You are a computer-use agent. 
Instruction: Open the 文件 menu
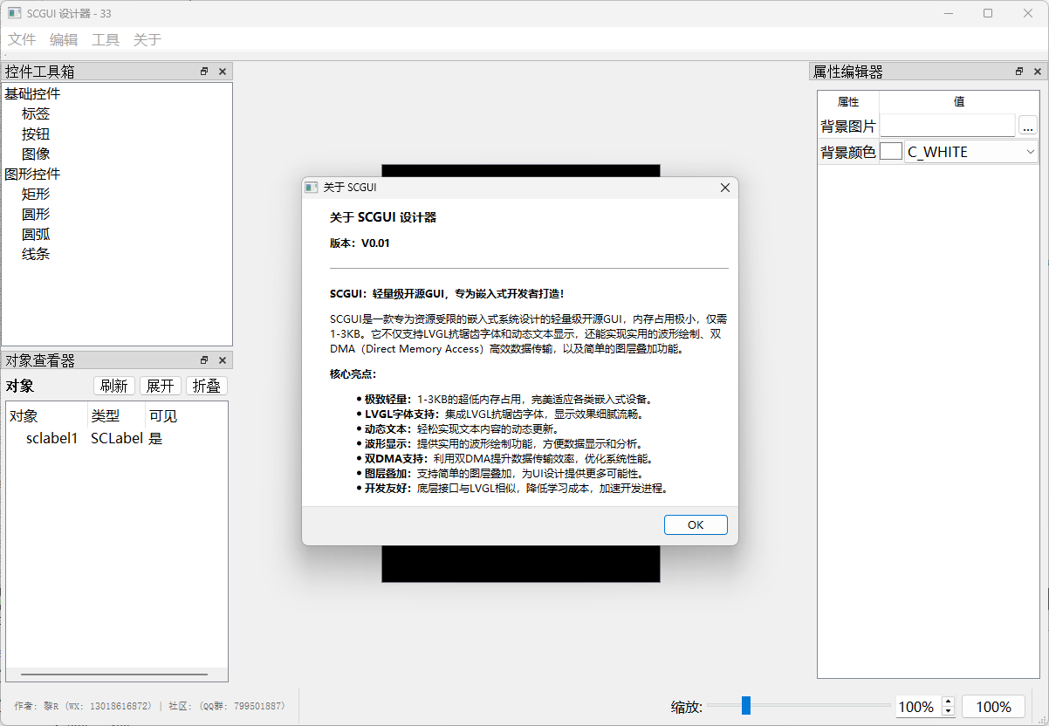(22, 39)
